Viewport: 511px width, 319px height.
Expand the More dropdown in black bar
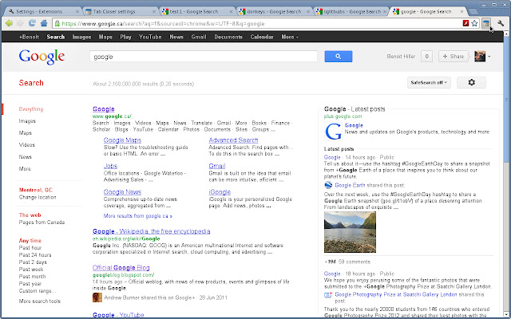click(x=290, y=37)
